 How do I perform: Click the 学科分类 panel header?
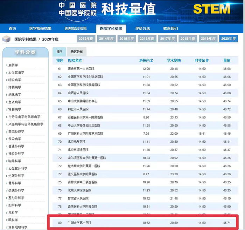26,52
